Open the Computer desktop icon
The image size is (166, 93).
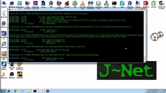pyautogui.click(x=4, y=4)
